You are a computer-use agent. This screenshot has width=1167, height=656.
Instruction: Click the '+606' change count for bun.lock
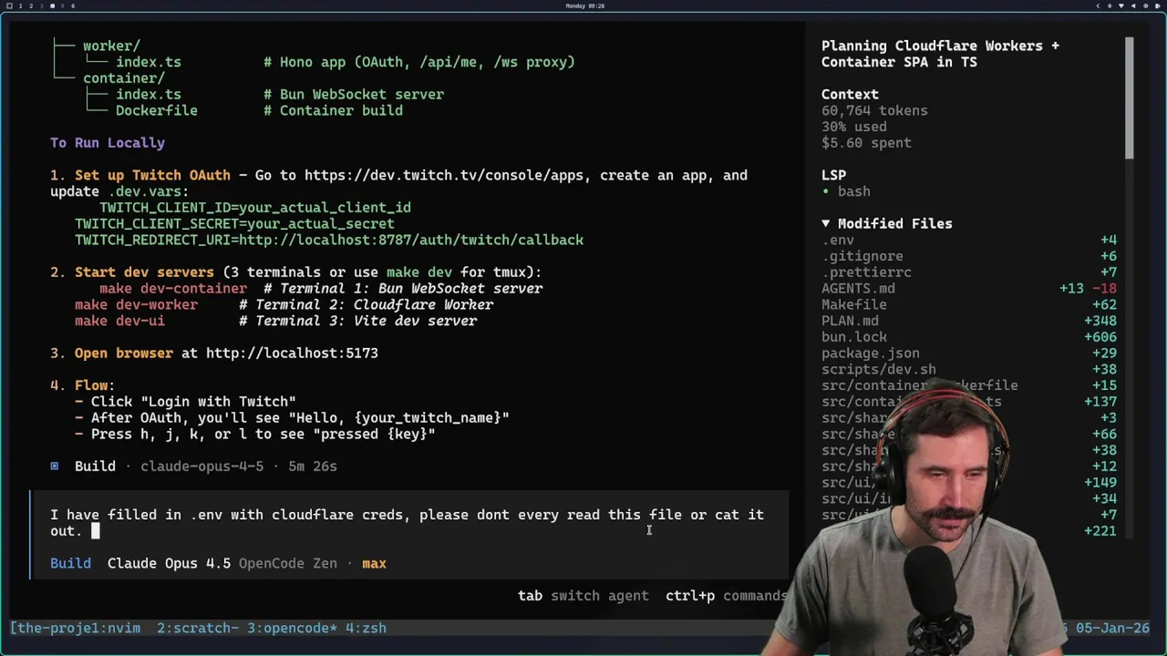click(1100, 337)
